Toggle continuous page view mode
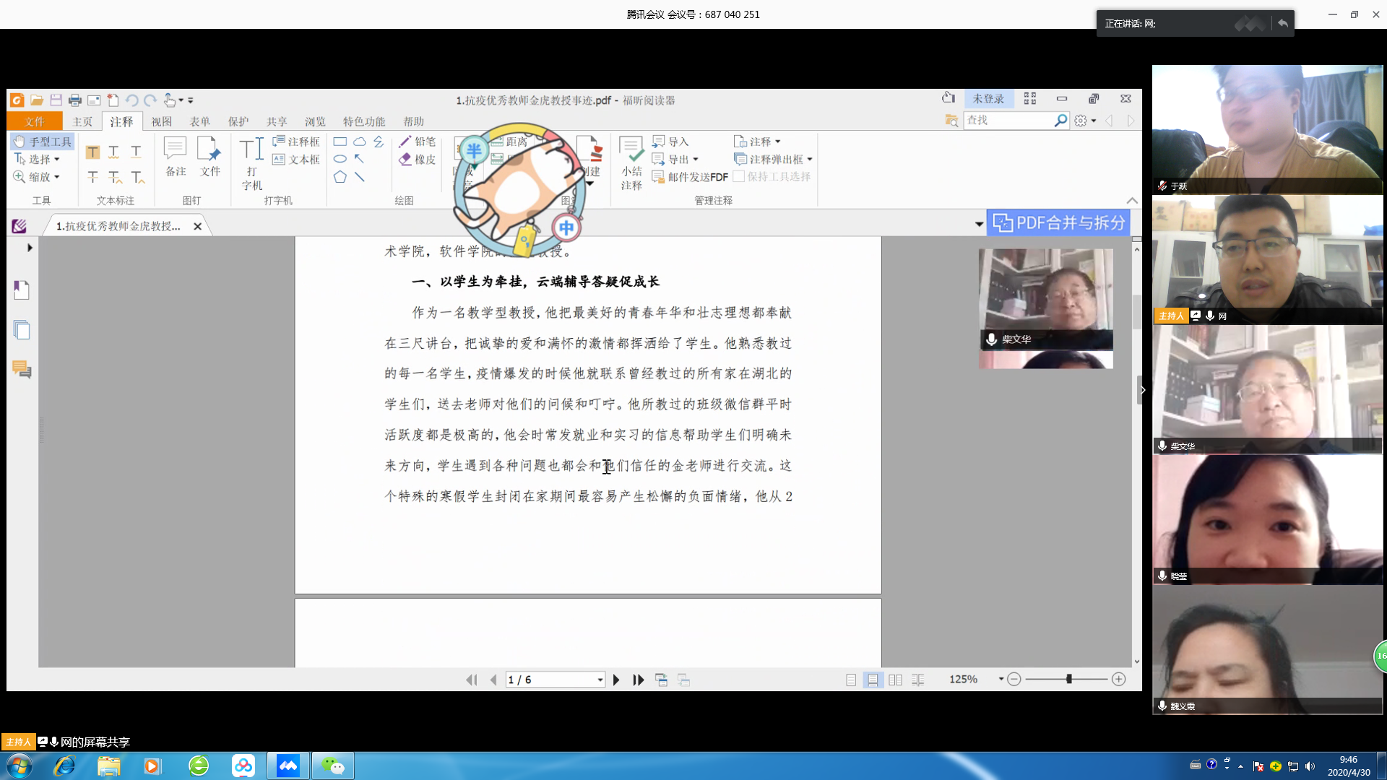Viewport: 1387px width, 780px height. 873,680
